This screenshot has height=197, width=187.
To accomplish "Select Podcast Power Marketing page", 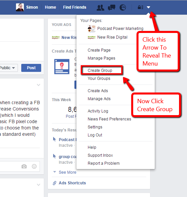I will [120, 29].
